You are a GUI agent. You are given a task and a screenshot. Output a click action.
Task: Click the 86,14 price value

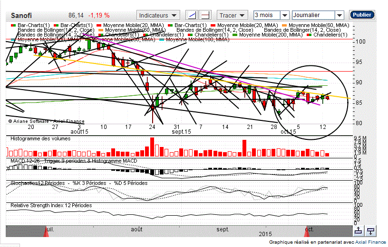(76, 15)
